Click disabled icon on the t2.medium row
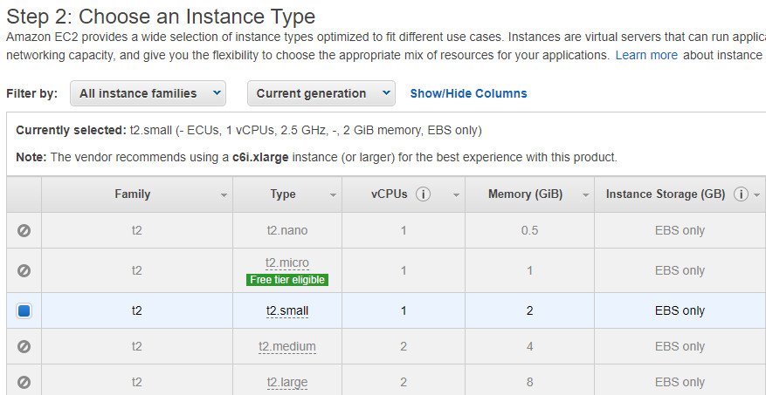The width and height of the screenshot is (766, 395). coord(24,346)
